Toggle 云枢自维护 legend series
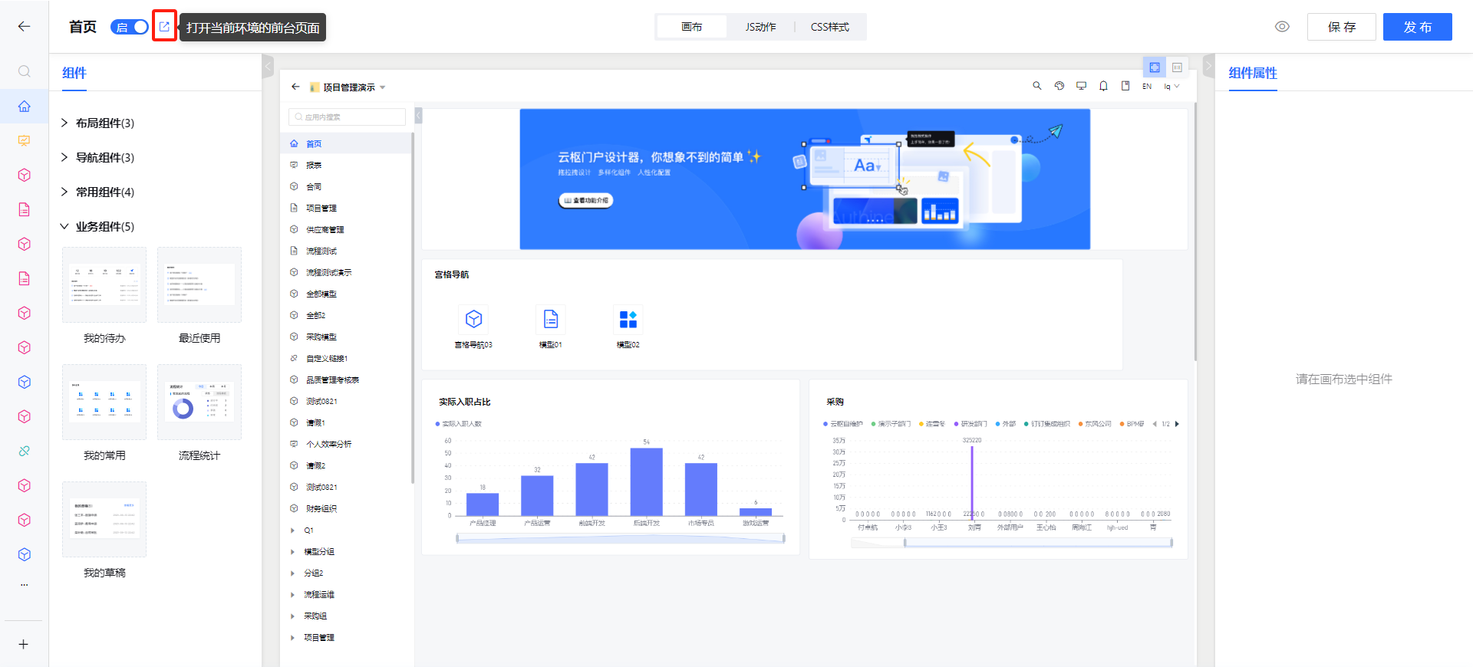Image resolution: width=1473 pixels, height=667 pixels. tap(843, 424)
